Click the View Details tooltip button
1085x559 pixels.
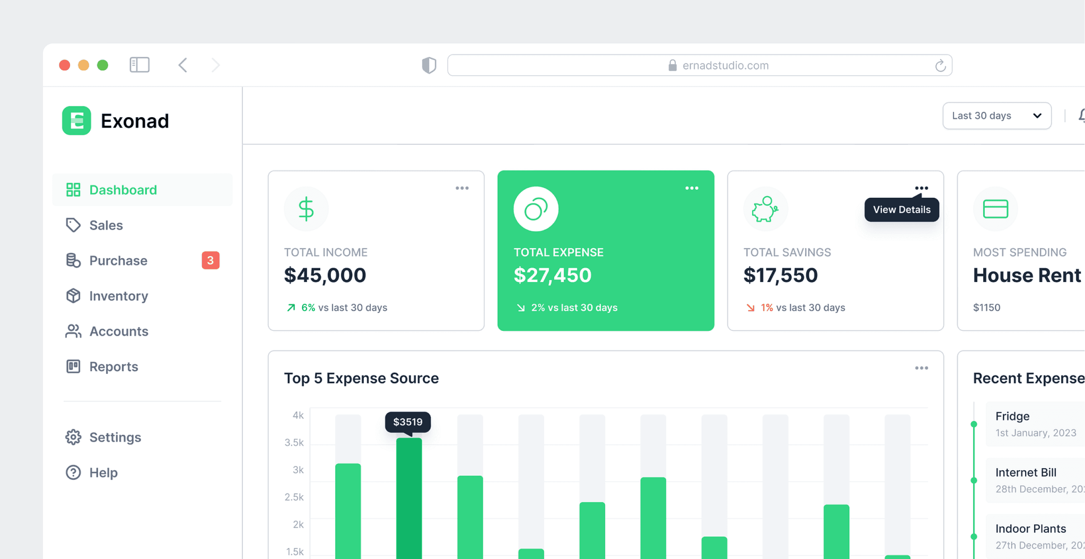click(902, 209)
